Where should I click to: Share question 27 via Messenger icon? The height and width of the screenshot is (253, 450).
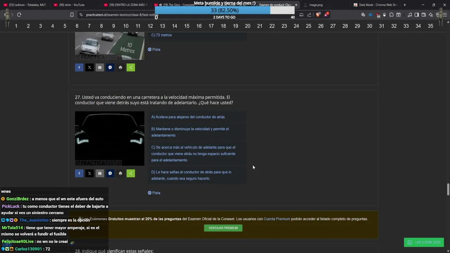110,173
